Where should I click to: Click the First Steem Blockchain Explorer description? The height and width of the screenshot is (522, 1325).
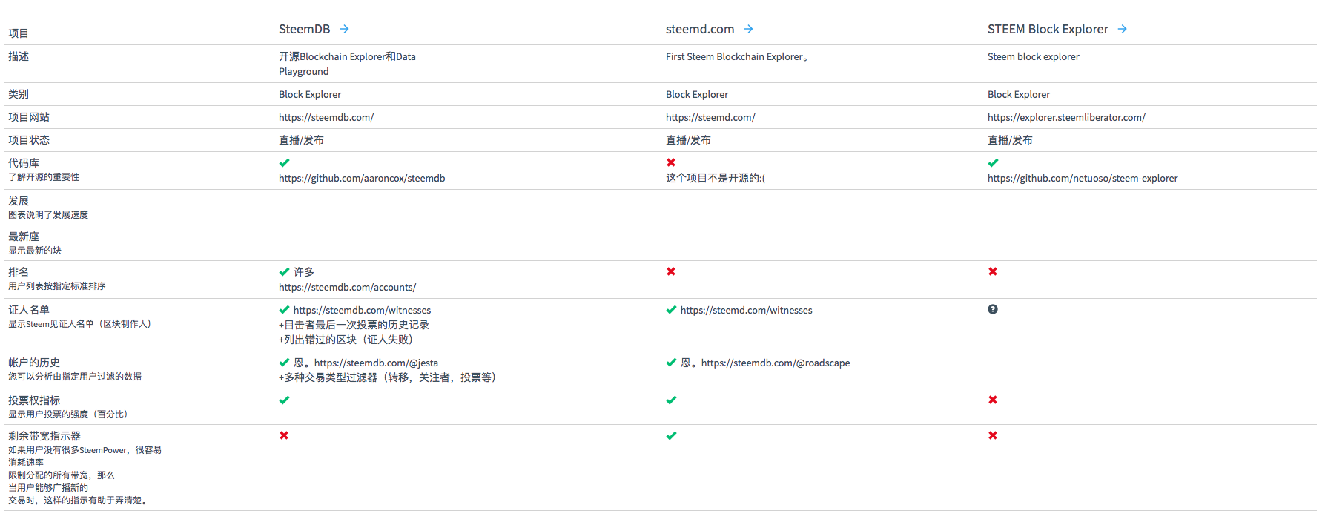(x=737, y=56)
